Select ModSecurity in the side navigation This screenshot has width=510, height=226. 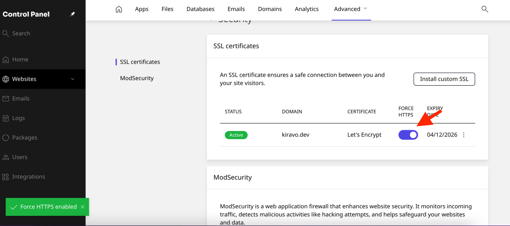137,78
